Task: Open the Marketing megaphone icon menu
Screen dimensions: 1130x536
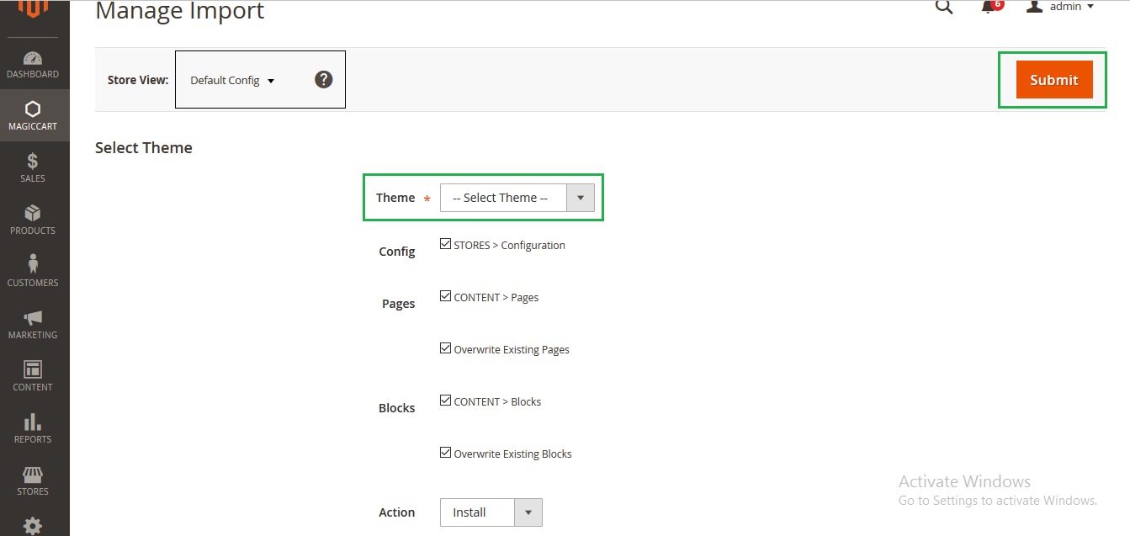Action: (33, 324)
